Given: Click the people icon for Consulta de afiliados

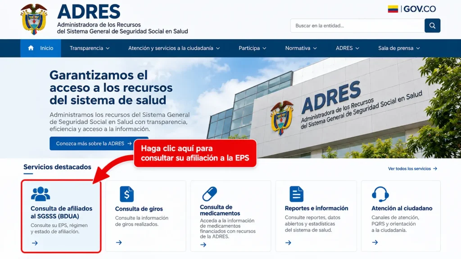Looking at the screenshot, I should (x=41, y=194).
